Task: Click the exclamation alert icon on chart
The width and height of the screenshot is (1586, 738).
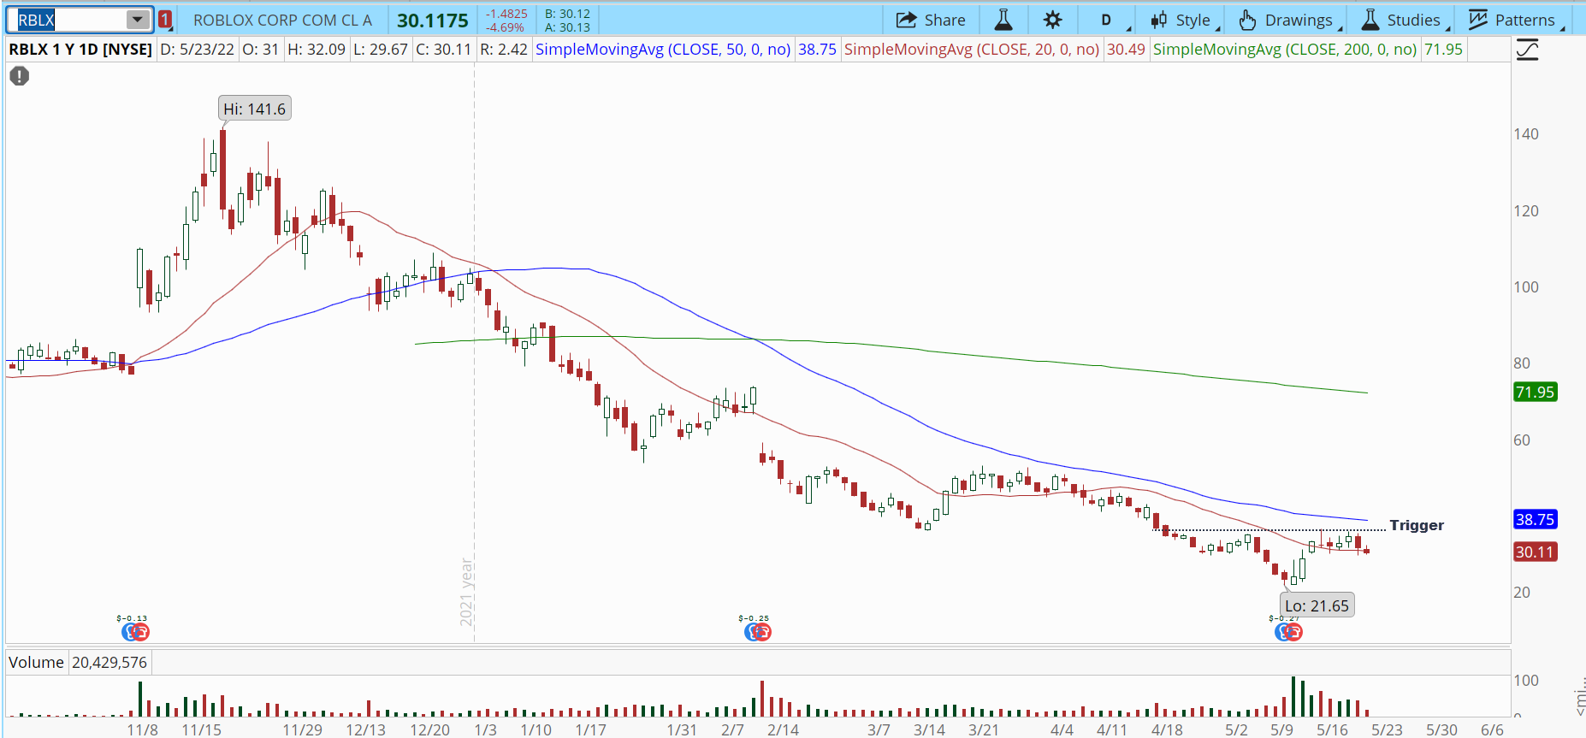Action: click(20, 76)
